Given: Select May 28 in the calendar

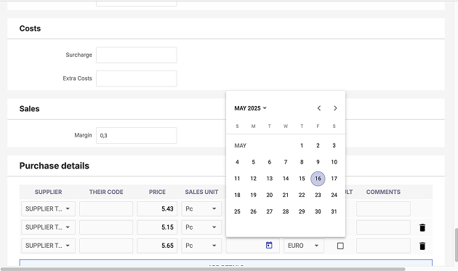Looking at the screenshot, I should click(286, 211).
